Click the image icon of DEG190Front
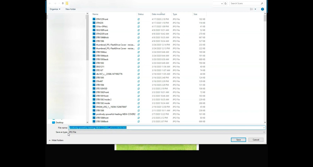Viewport: 313px width, 167px height. [94, 30]
